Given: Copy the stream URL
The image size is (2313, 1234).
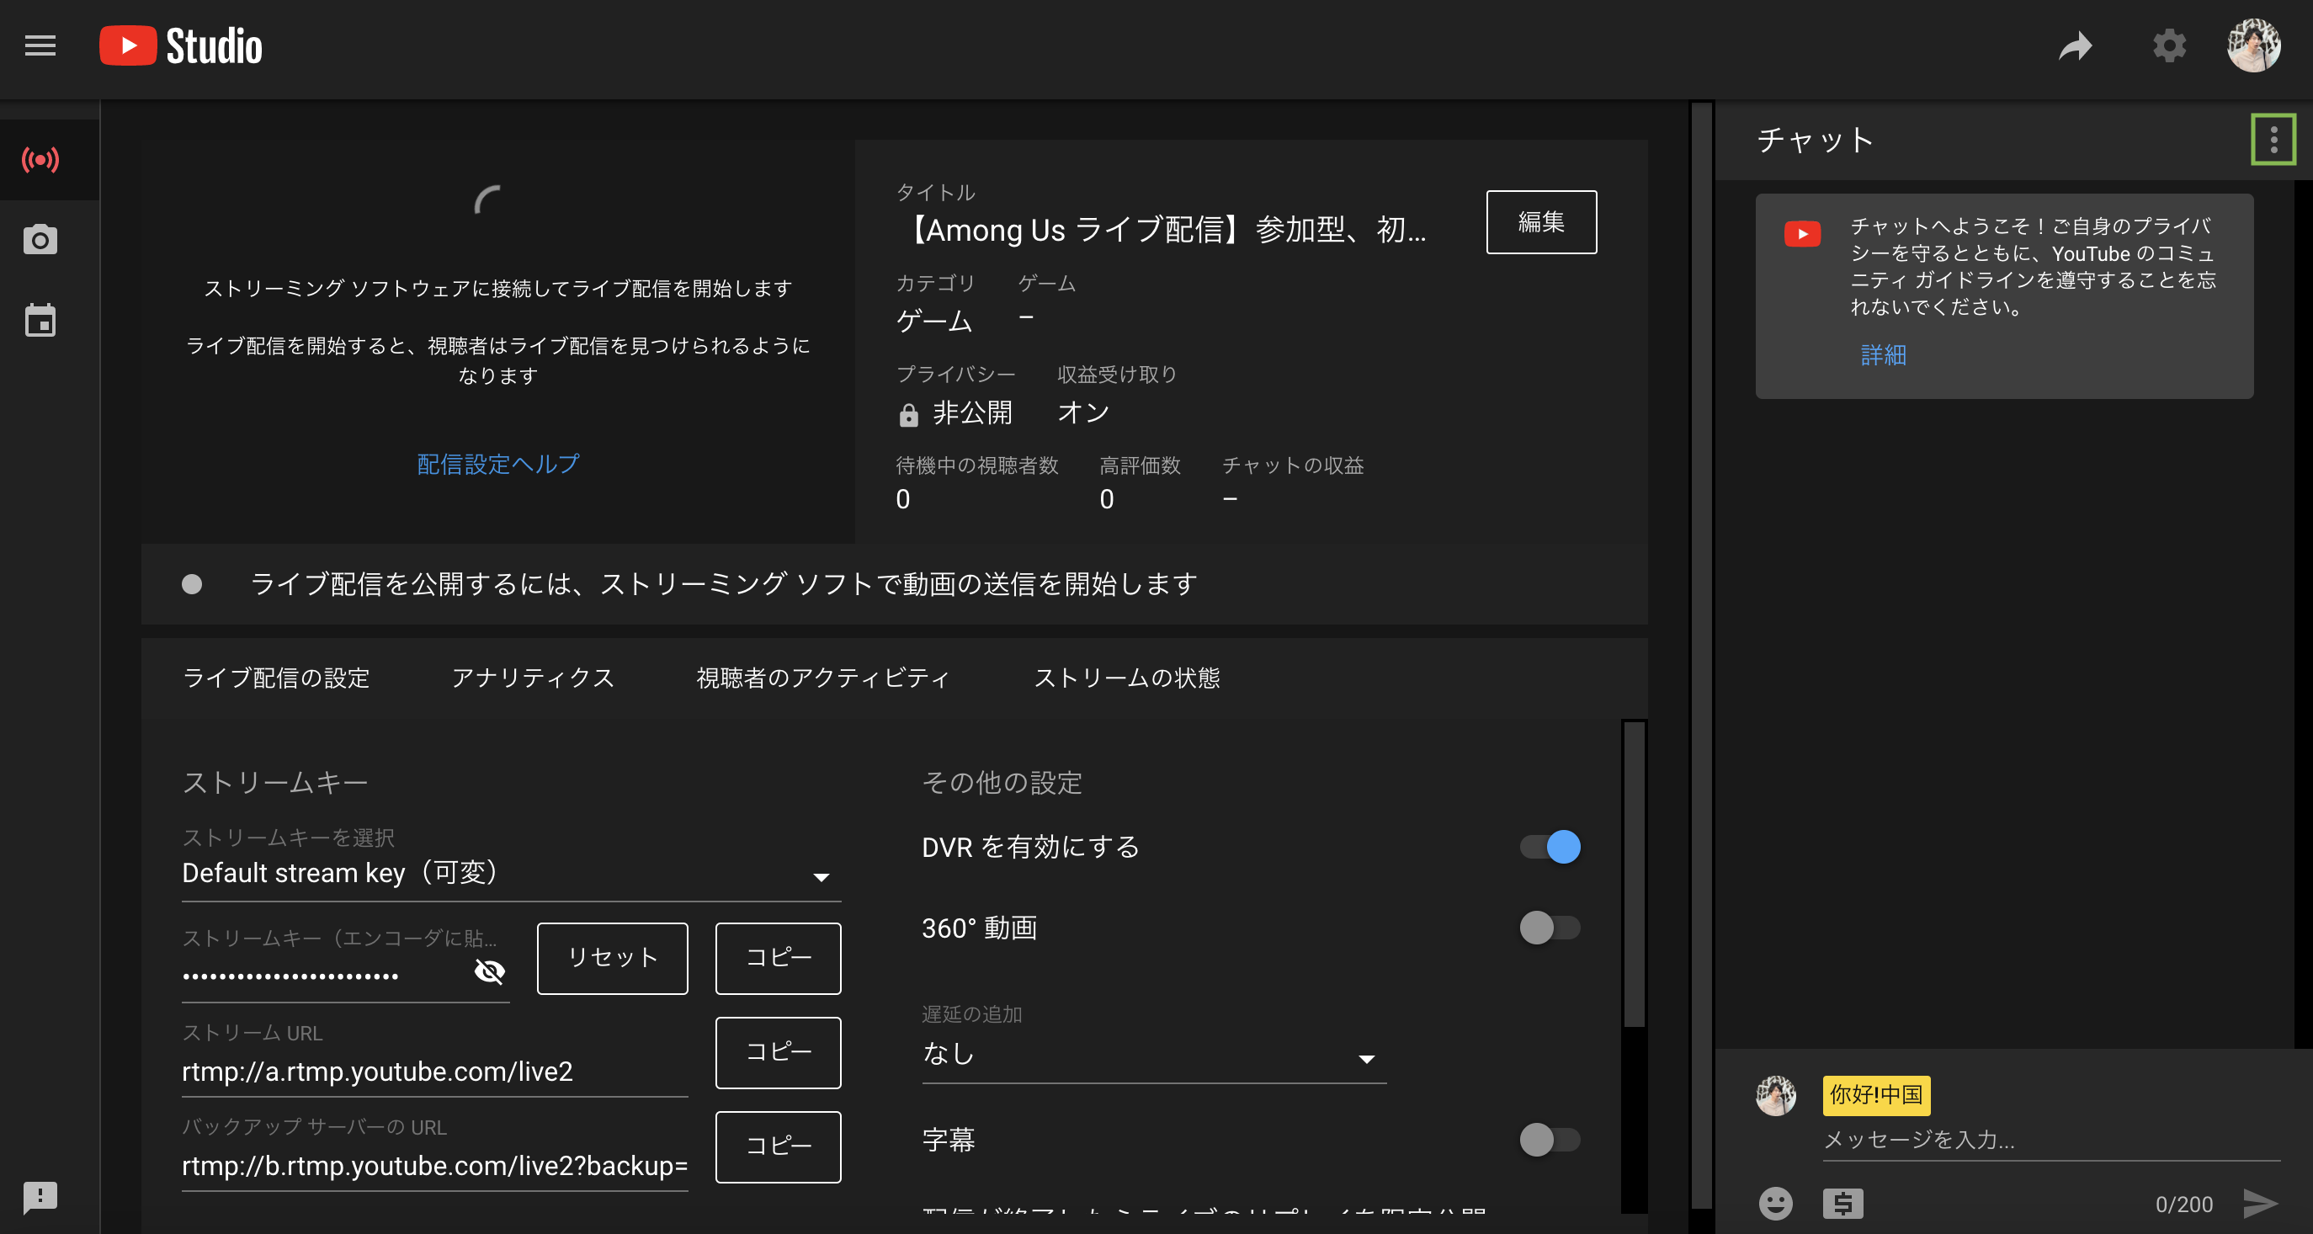Looking at the screenshot, I should pyautogui.click(x=779, y=1052).
